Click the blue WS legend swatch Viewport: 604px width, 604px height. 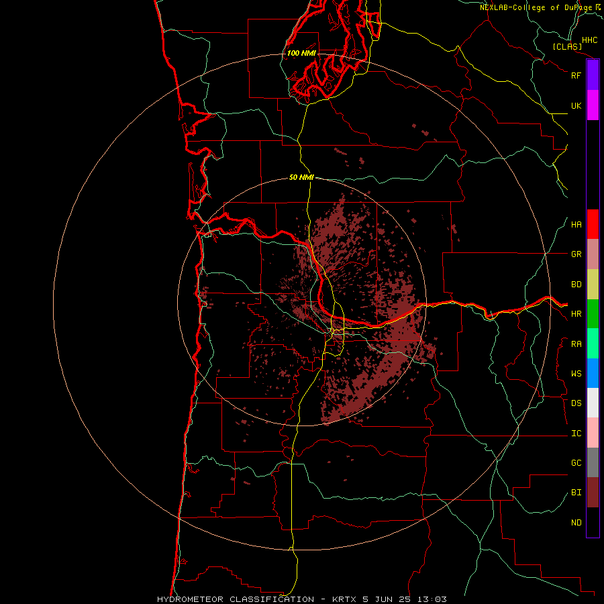click(593, 373)
